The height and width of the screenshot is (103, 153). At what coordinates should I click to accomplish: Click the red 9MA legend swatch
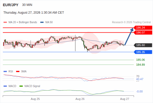click(x=18, y=72)
